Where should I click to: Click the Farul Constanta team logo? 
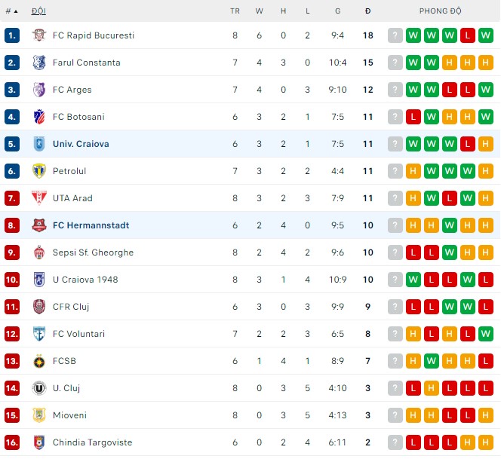pos(38,63)
